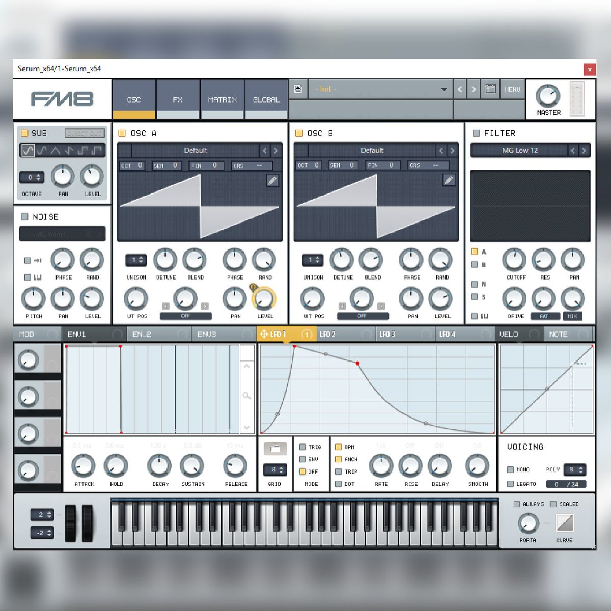Adjust the OSC A UNISON voices stepper
Image resolution: width=611 pixels, height=611 pixels.
point(136,260)
